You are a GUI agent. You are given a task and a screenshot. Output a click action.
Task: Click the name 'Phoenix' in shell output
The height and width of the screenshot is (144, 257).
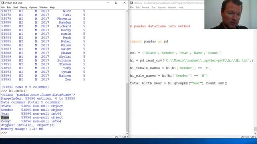point(64,19)
